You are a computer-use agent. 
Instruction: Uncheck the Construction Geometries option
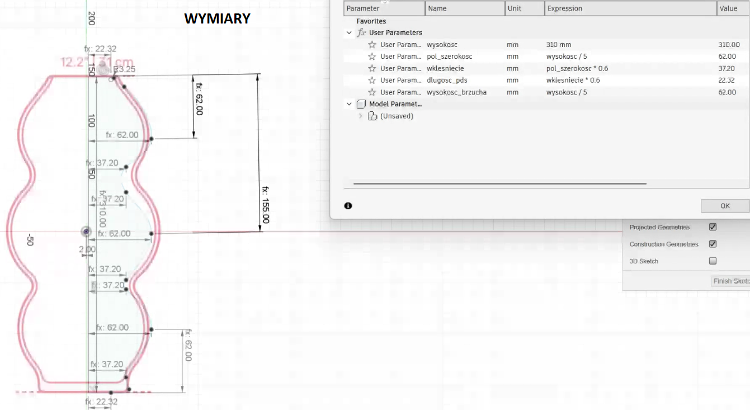pos(713,244)
